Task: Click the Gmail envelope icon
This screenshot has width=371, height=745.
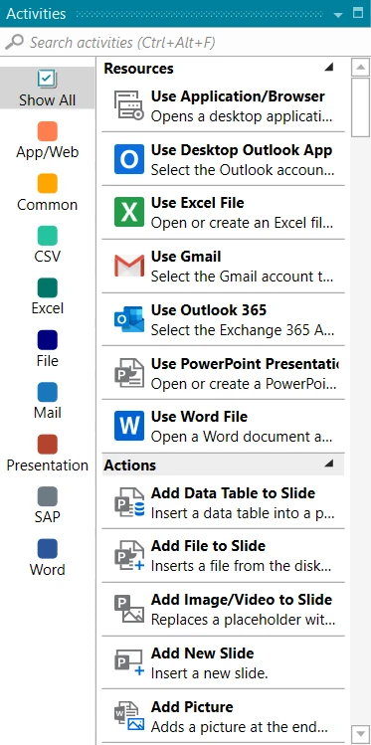Action: (x=129, y=267)
